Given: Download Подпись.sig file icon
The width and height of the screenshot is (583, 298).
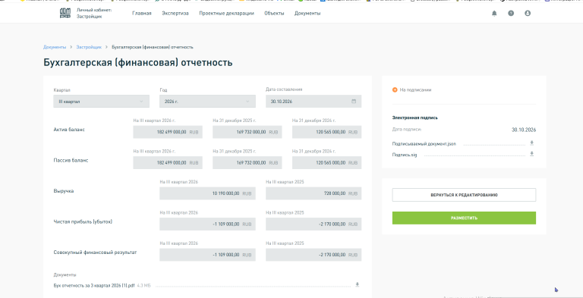Looking at the screenshot, I should [x=531, y=154].
